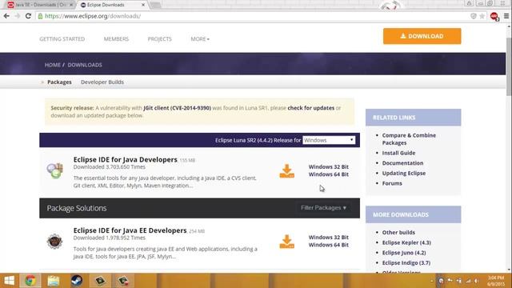Viewport: 512px width, 288px height.
Task: Click the volume icon in system tray
Action: pos(477,281)
